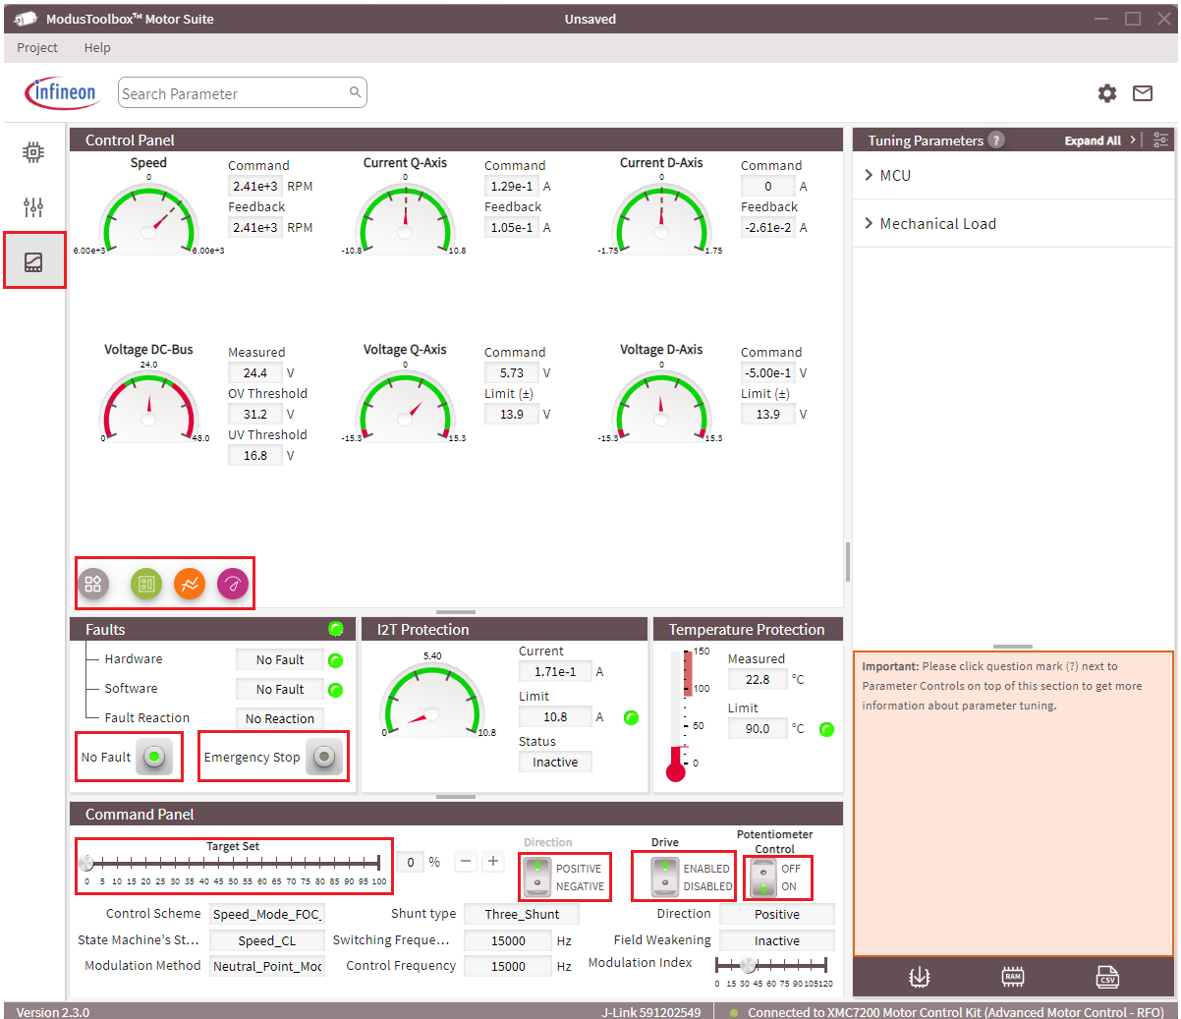
Task: Click the temperature Limit green LED indicator
Action: (x=827, y=729)
